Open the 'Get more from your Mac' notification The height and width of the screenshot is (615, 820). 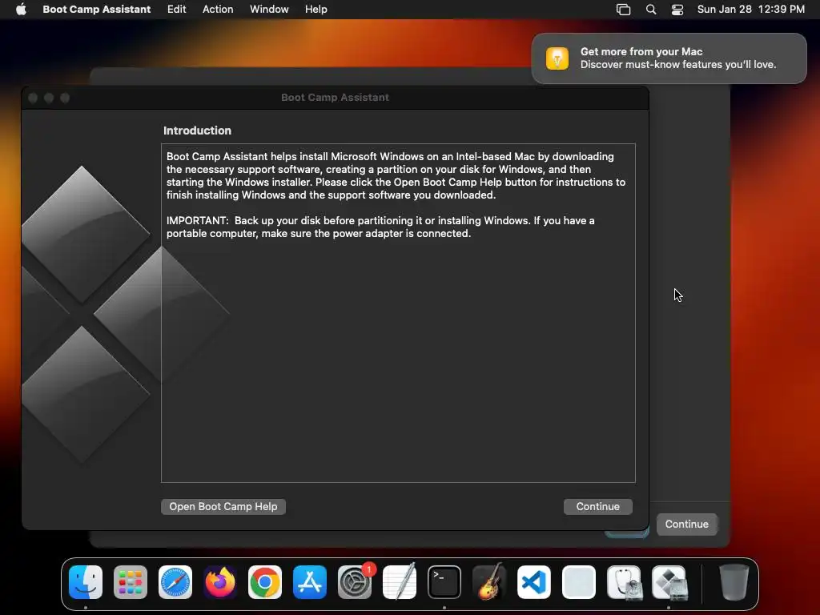669,58
